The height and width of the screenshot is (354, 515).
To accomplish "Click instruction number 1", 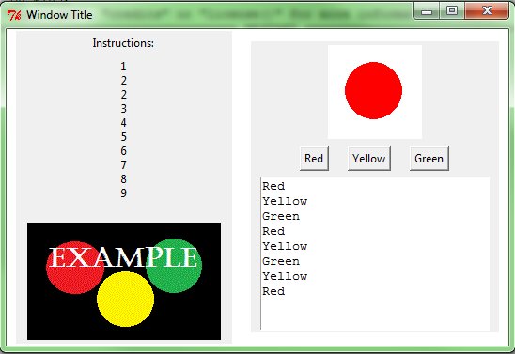I will tap(123, 67).
